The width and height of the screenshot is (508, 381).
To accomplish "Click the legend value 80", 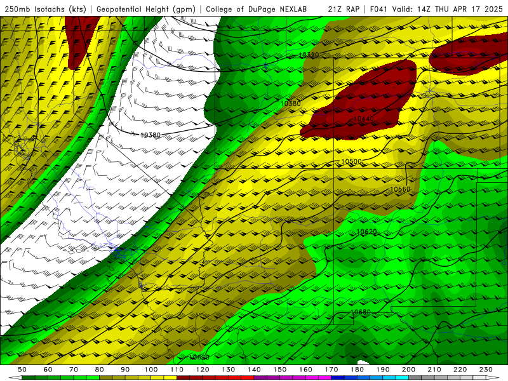I will click(x=100, y=370).
